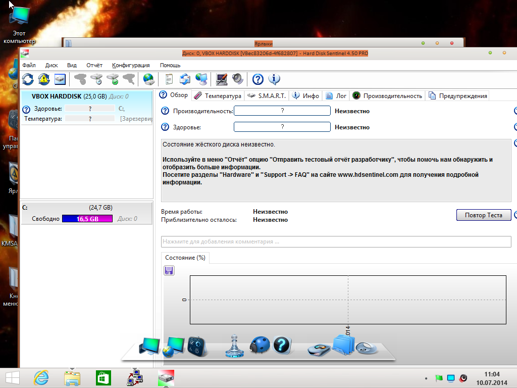Image resolution: width=517 pixels, height=388 pixels.
Task: Click the Производительность progress bar in overview
Action: click(282, 111)
